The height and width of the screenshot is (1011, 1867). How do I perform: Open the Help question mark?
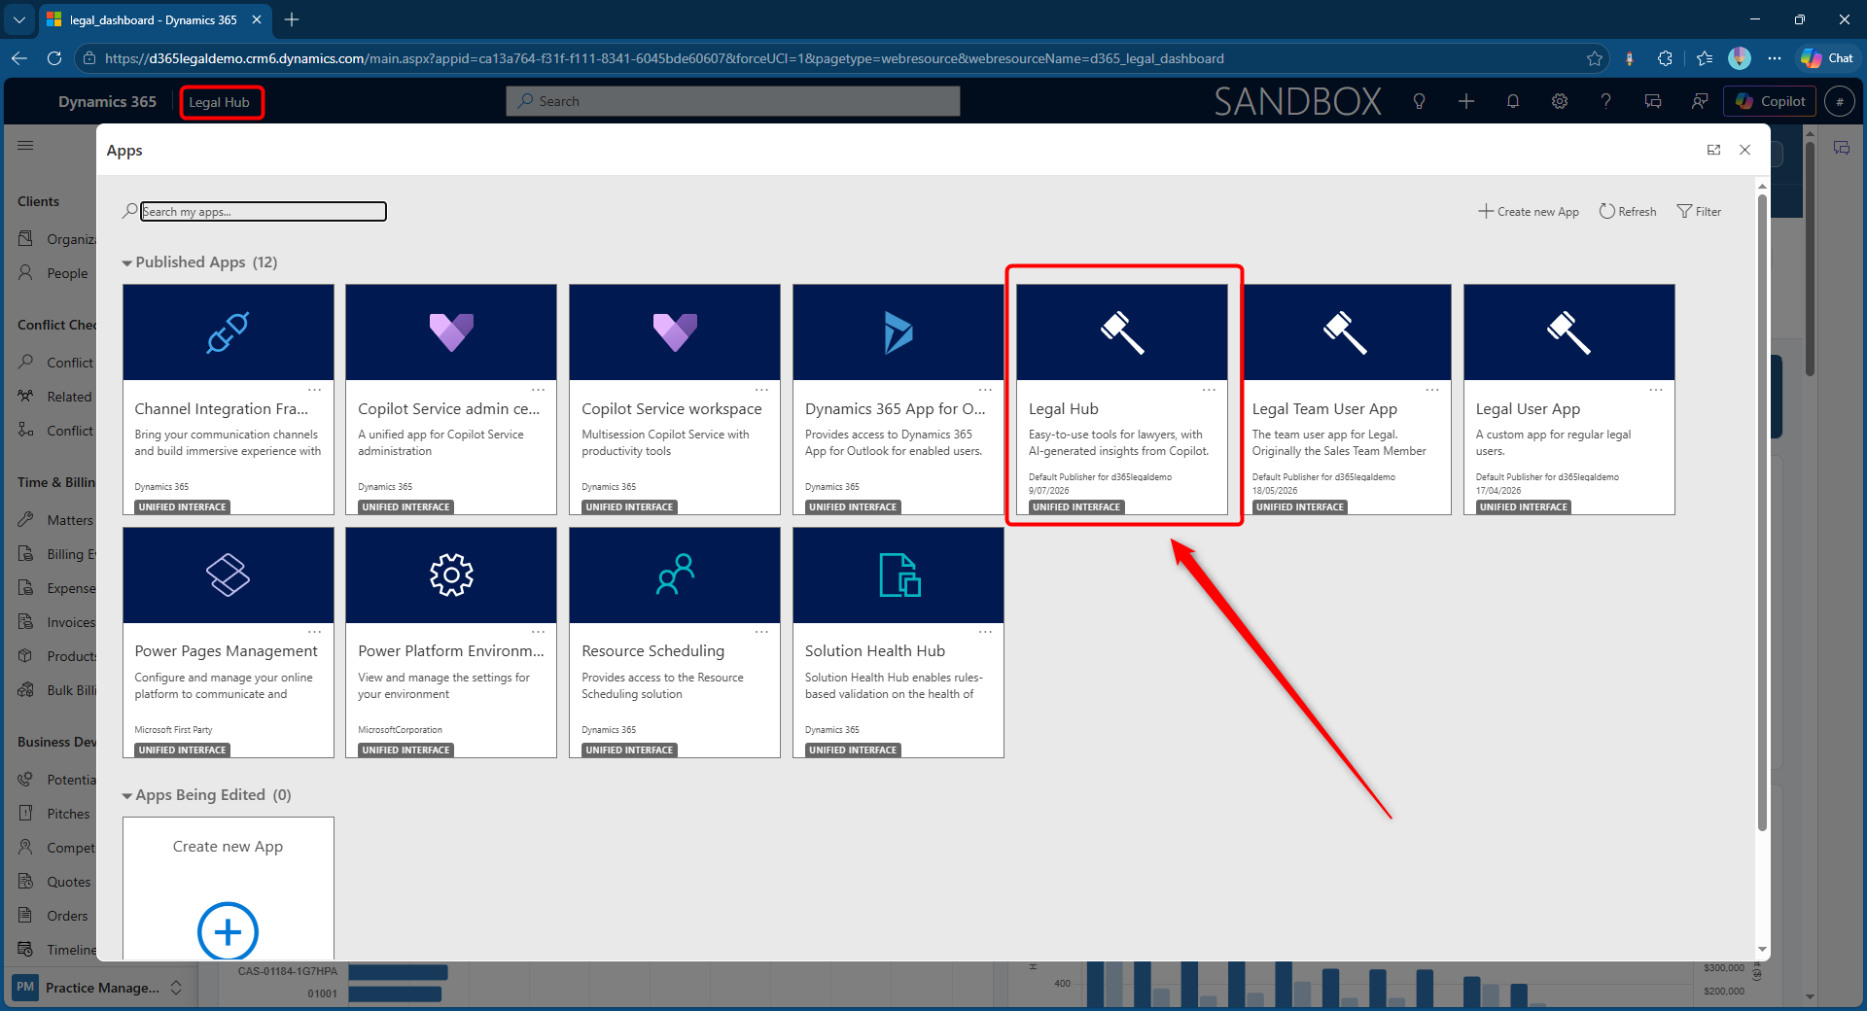[1606, 101]
